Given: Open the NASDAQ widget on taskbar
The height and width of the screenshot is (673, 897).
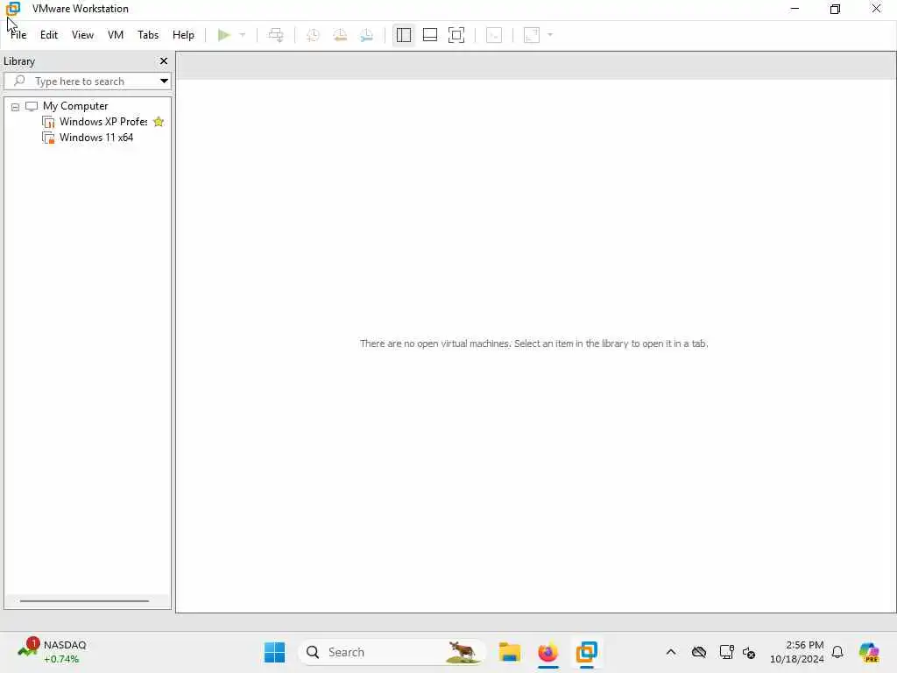Looking at the screenshot, I should [53, 652].
